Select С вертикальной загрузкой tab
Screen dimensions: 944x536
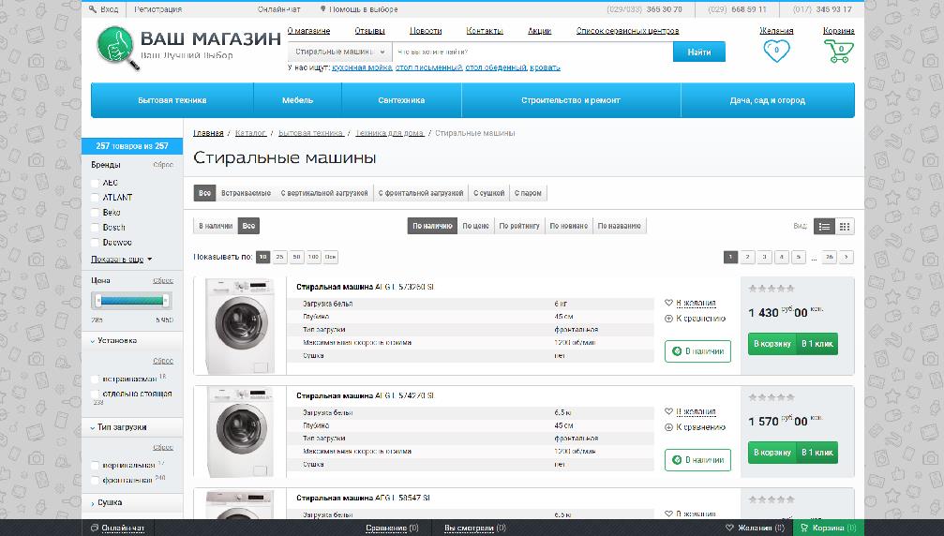coord(324,193)
